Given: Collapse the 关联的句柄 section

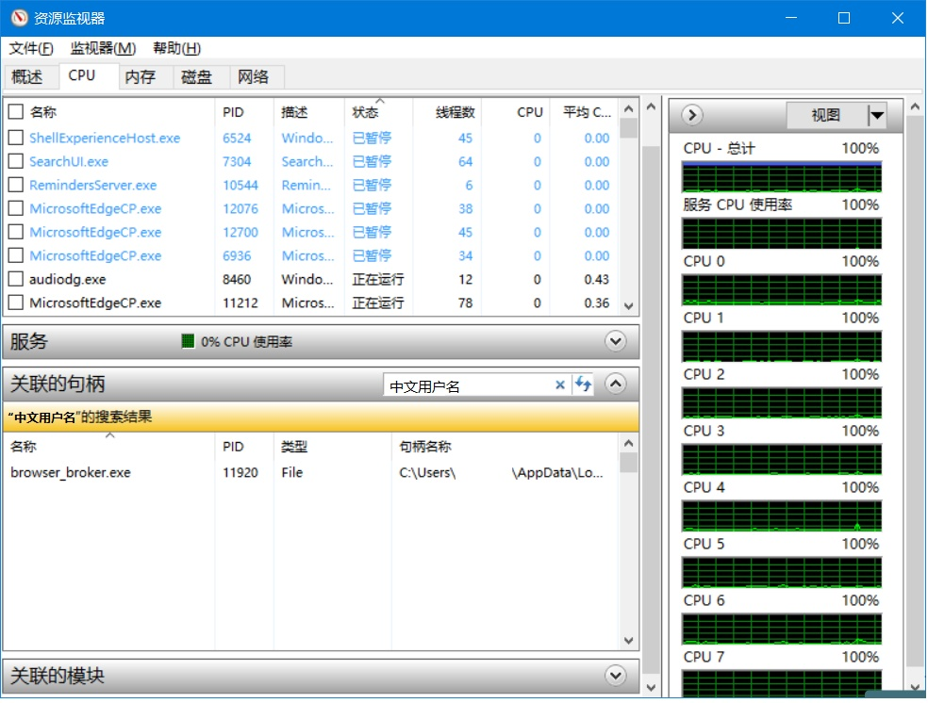Looking at the screenshot, I should [616, 384].
